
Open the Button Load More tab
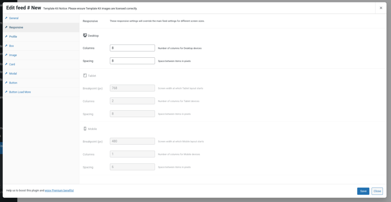tap(20, 92)
